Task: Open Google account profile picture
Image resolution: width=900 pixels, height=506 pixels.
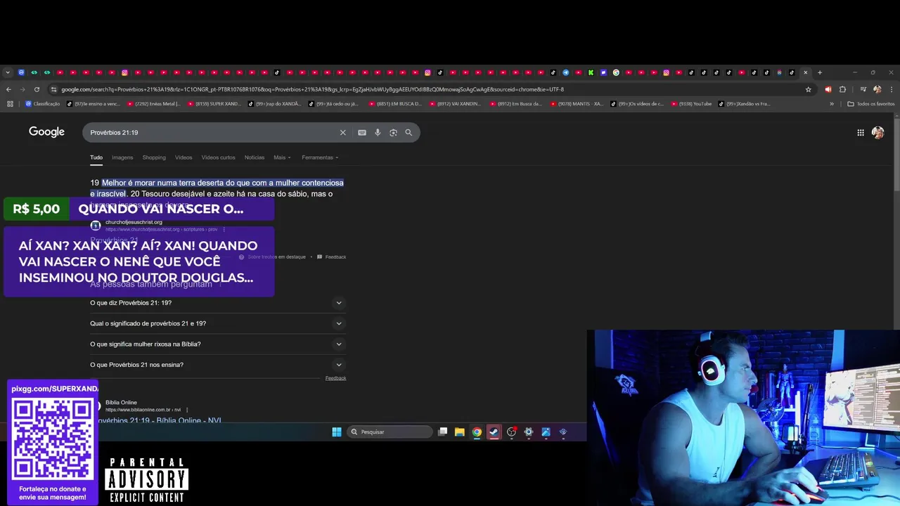Action: (877, 132)
